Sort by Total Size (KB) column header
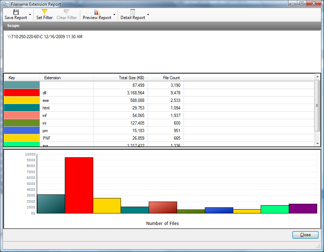The width and height of the screenshot is (324, 252). [x=121, y=78]
